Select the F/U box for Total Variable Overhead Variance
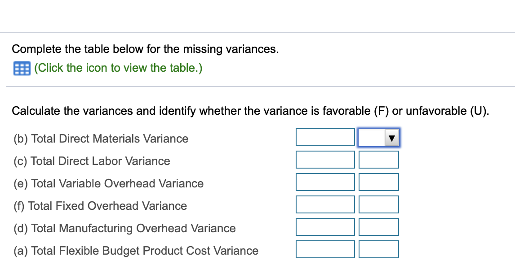515x269 pixels. pyautogui.click(x=378, y=182)
